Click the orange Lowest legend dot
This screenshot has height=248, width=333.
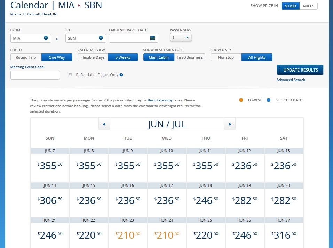(x=241, y=100)
